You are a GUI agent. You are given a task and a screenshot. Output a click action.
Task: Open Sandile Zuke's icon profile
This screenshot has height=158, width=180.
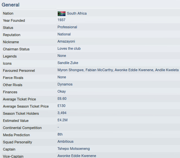click(68, 63)
